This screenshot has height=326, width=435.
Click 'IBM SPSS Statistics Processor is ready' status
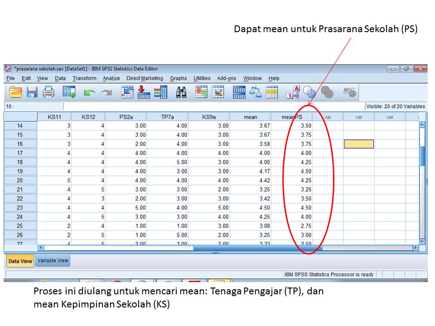click(329, 274)
